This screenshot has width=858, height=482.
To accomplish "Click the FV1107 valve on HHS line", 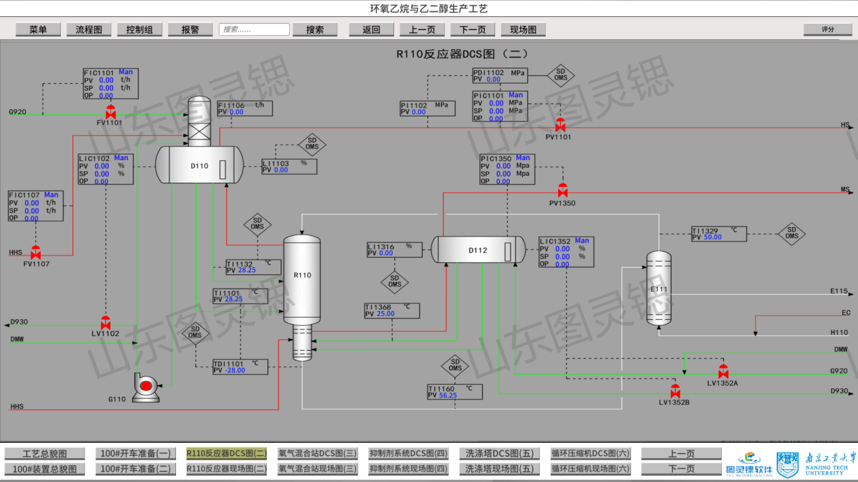I will tap(35, 253).
